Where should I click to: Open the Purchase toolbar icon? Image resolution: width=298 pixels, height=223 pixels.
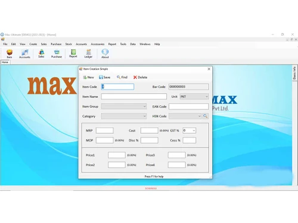click(x=57, y=54)
